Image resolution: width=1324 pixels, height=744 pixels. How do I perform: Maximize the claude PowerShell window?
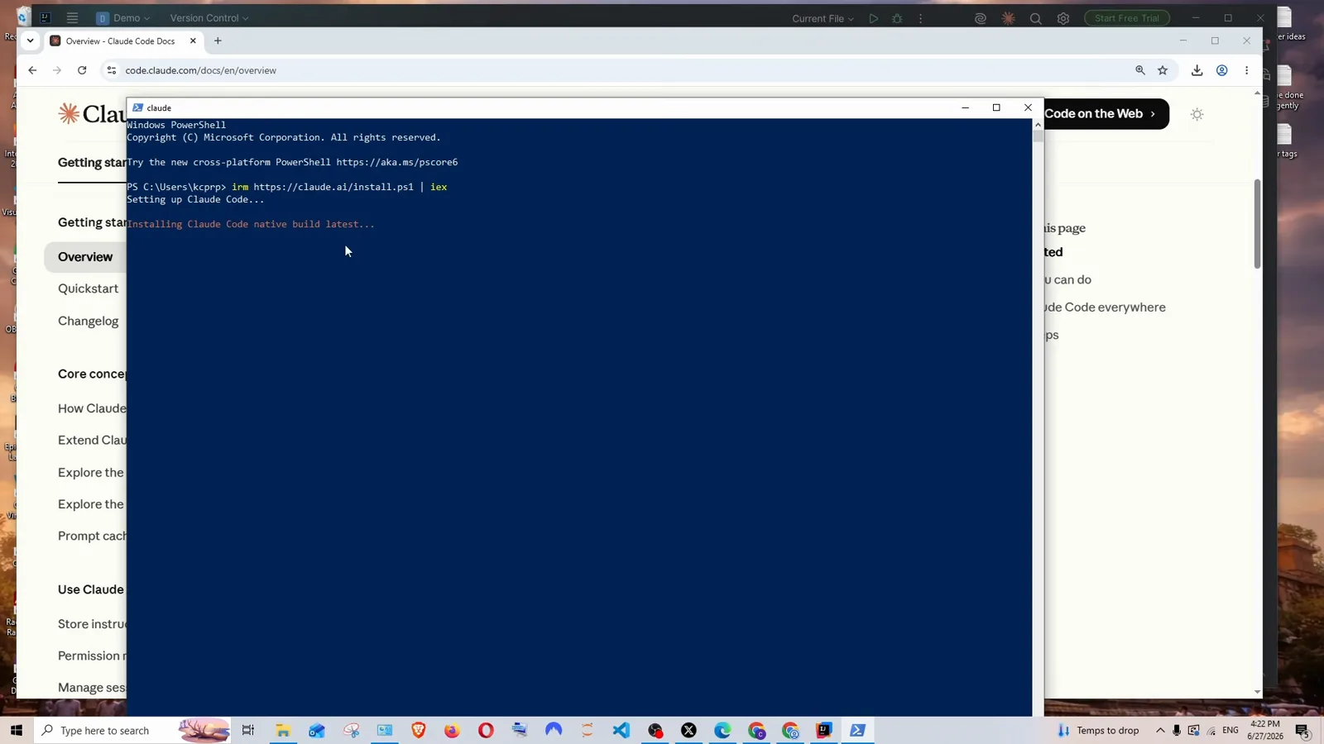coord(996,107)
